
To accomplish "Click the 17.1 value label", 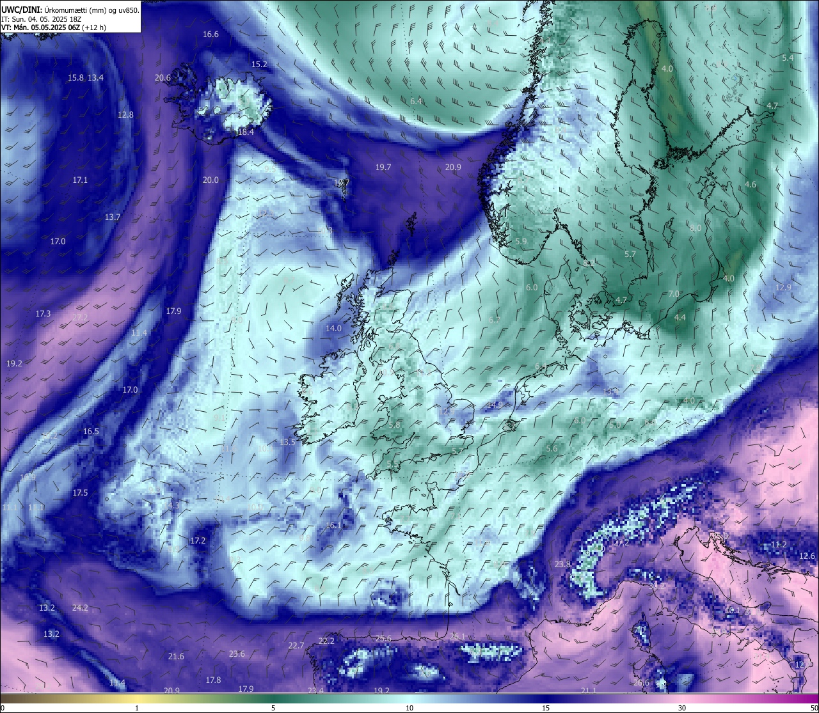I will tap(80, 180).
